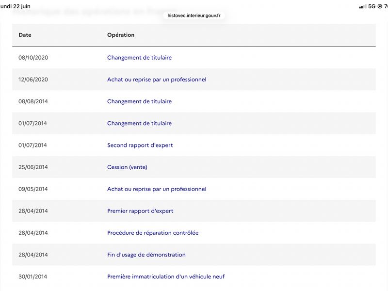
Task: Select the 25/06/2014 date cell
Action: coord(33,167)
